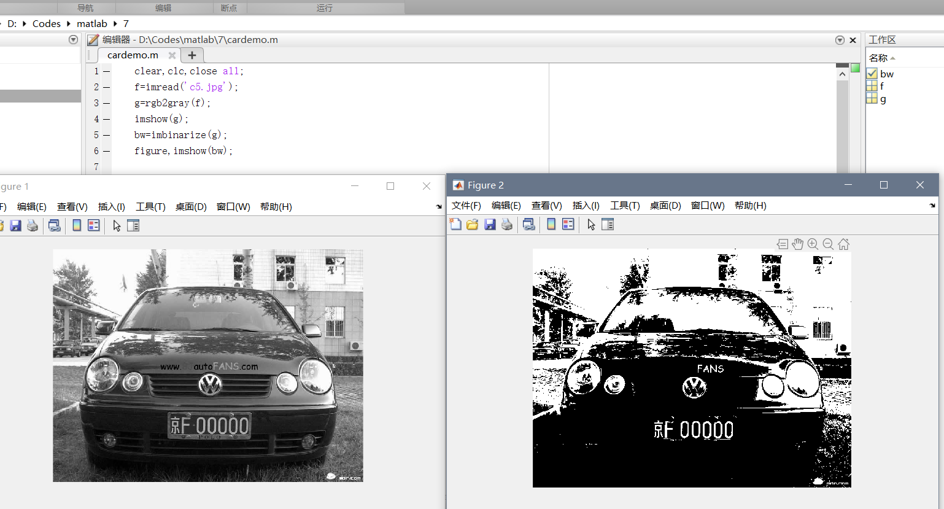
Task: Click Link Plot icon in Figure 1
Action: click(x=55, y=225)
